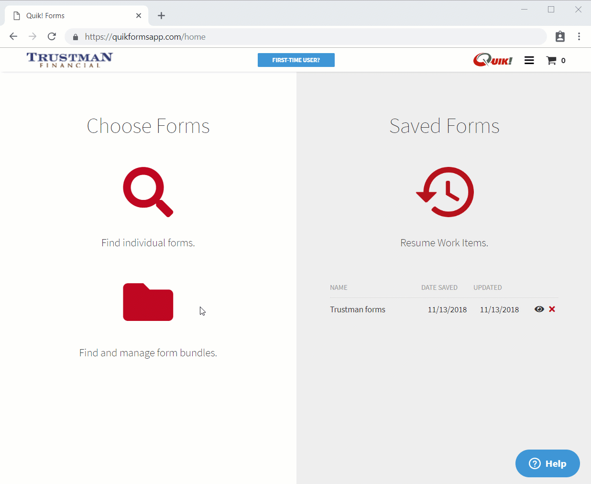
Task: Click the Choose Forms heading
Action: (x=148, y=126)
